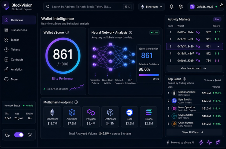Click 'Sigma Syndicate' clan name
Image resolution: width=226 pixels, height=149 pixels.
[187, 92]
